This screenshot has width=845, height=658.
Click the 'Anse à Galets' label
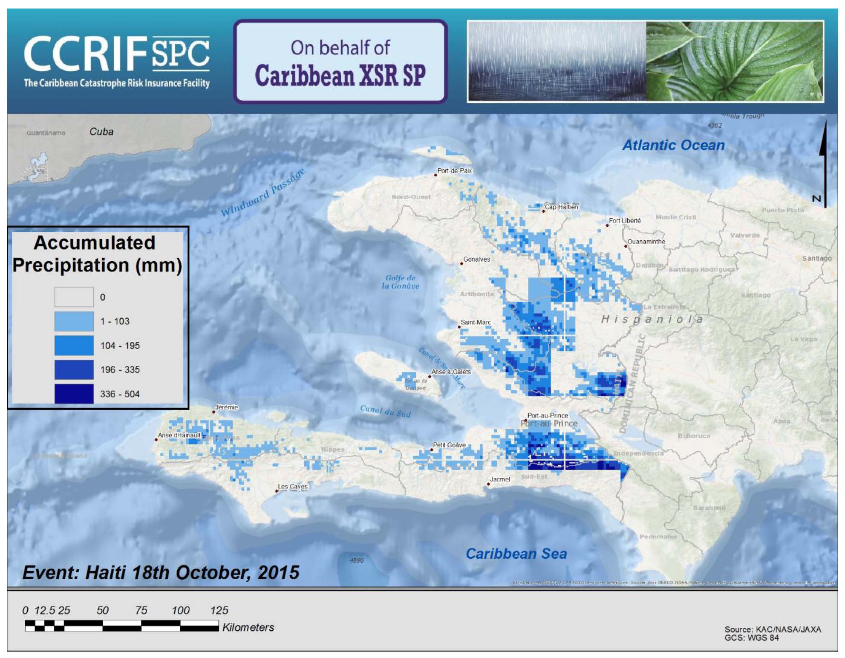pyautogui.click(x=451, y=372)
